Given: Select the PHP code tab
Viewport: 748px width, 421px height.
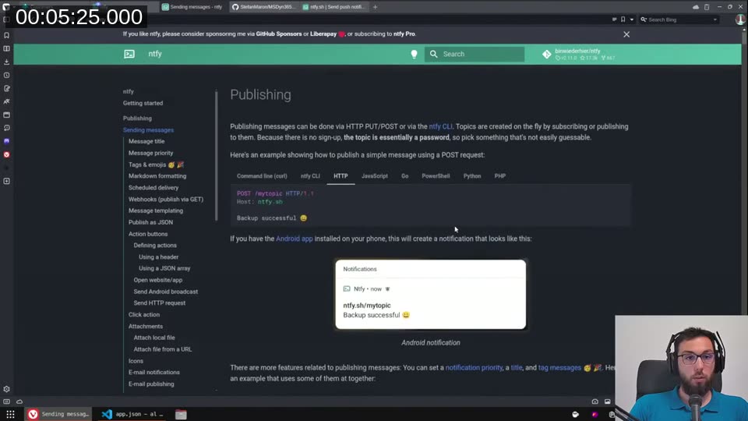Looking at the screenshot, I should tap(500, 176).
